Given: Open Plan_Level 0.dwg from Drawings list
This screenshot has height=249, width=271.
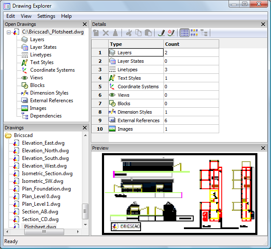Looking at the screenshot, I should click(x=41, y=196).
